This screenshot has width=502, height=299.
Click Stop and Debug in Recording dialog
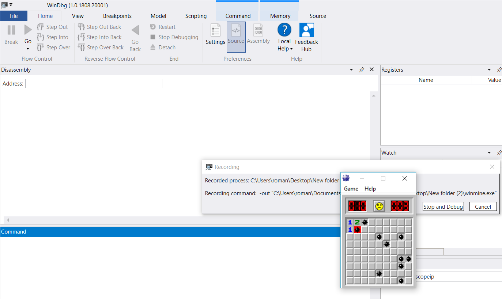[443, 207]
